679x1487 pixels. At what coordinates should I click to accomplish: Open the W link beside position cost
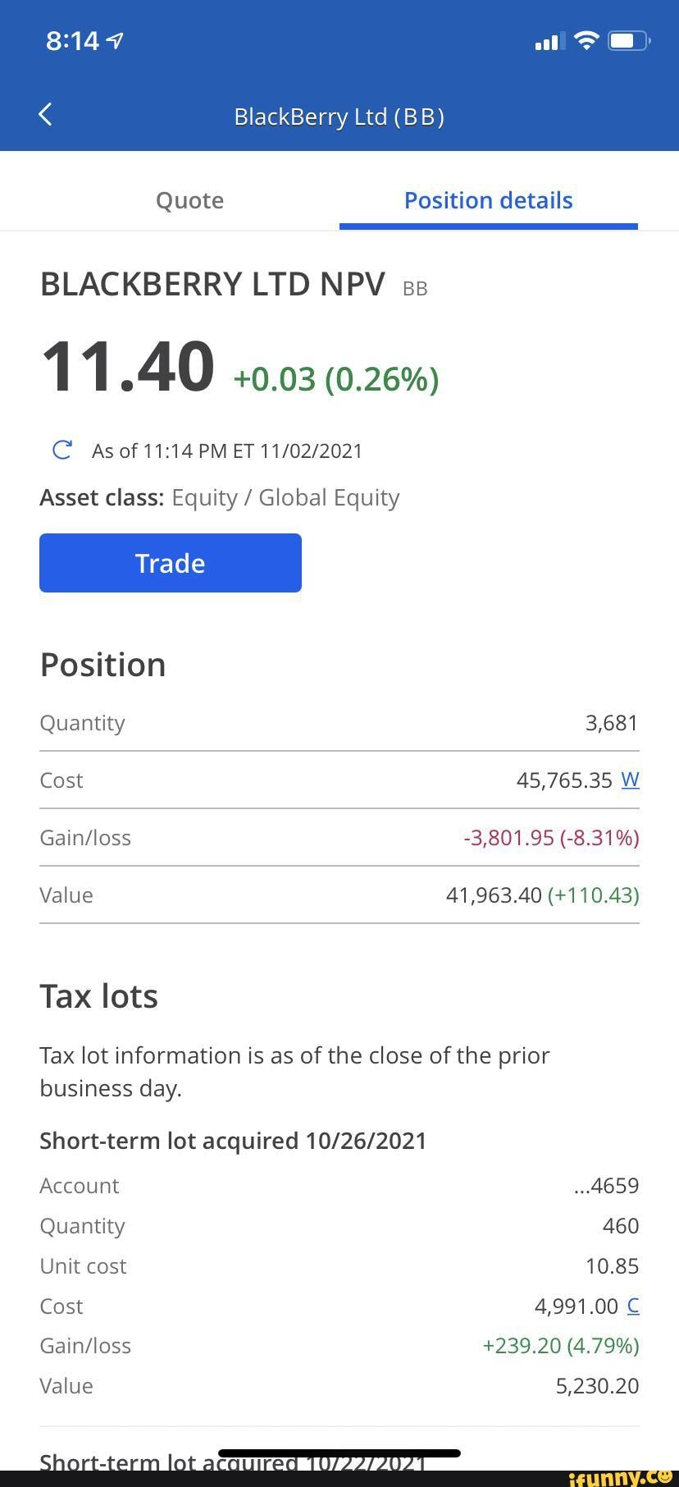pyautogui.click(x=630, y=780)
